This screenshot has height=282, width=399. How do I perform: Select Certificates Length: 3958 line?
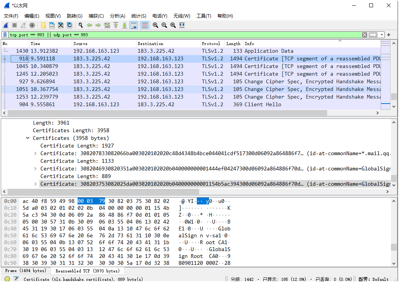coord(71,131)
